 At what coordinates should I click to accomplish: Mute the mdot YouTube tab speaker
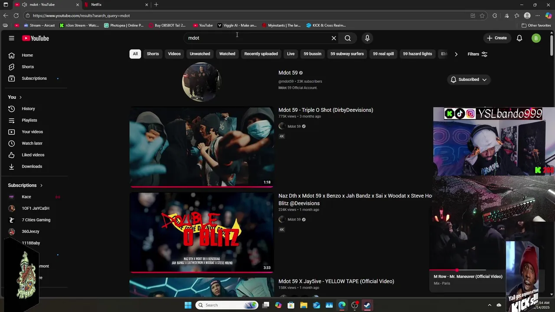click(24, 4)
